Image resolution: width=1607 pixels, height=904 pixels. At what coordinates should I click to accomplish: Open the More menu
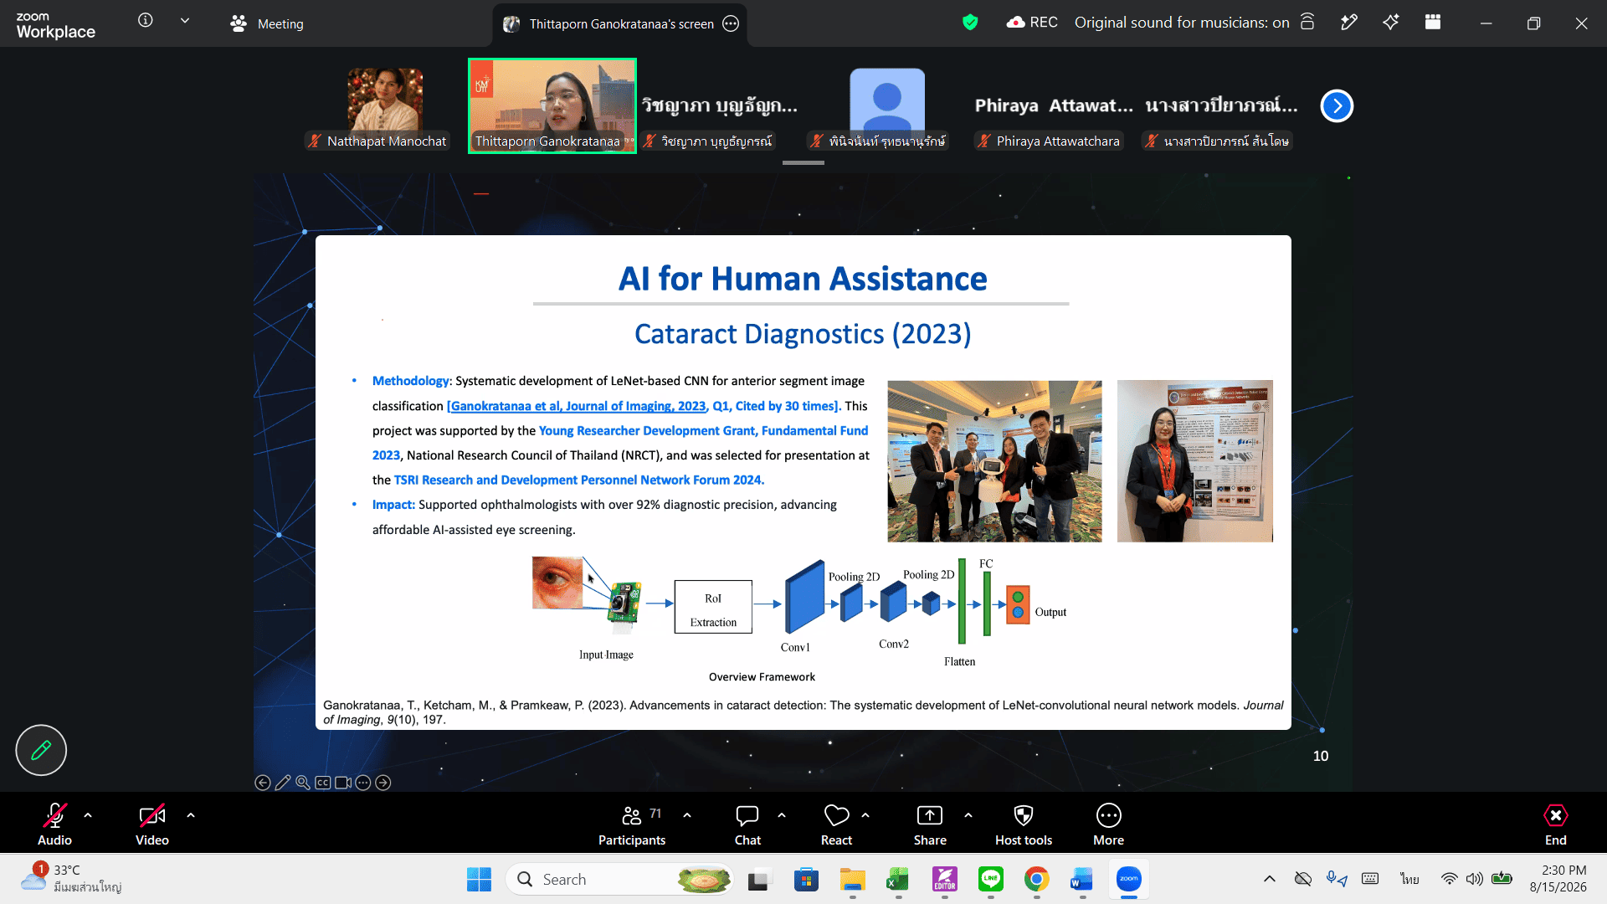(x=1108, y=825)
